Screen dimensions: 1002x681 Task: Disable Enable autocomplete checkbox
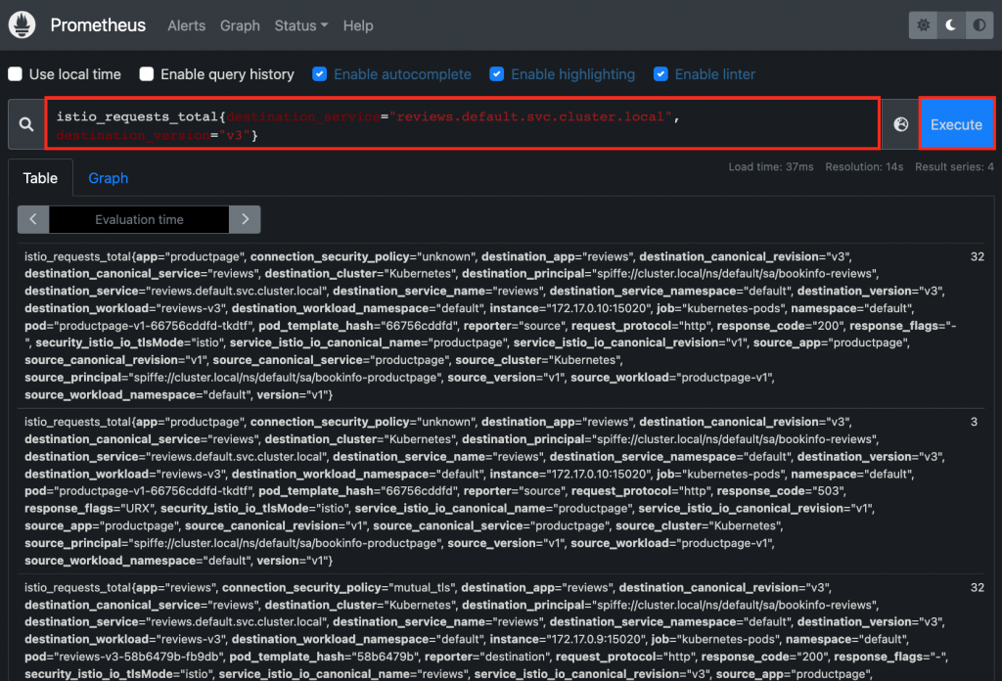[320, 74]
